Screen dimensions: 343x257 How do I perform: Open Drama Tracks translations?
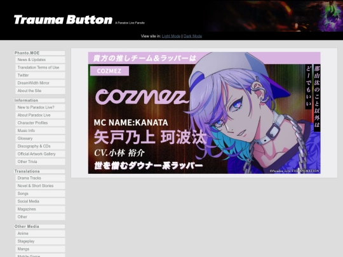(x=40, y=178)
